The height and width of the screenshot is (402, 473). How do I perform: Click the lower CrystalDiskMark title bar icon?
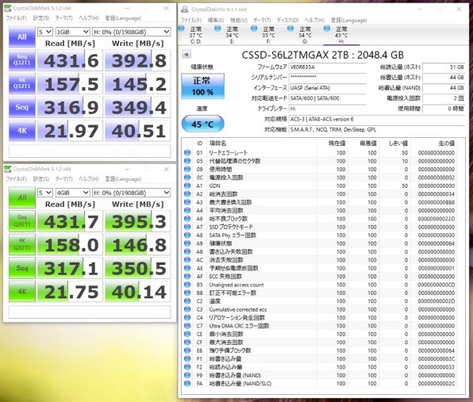[x=8, y=169]
